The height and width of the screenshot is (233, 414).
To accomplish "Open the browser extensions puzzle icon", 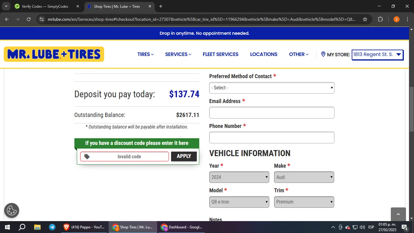I will tap(380, 19).
